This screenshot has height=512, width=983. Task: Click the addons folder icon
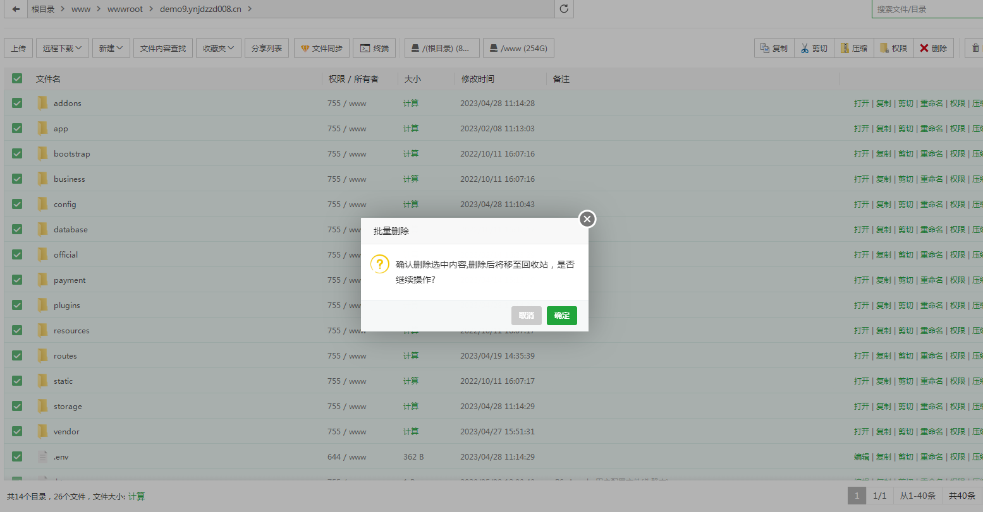[42, 103]
